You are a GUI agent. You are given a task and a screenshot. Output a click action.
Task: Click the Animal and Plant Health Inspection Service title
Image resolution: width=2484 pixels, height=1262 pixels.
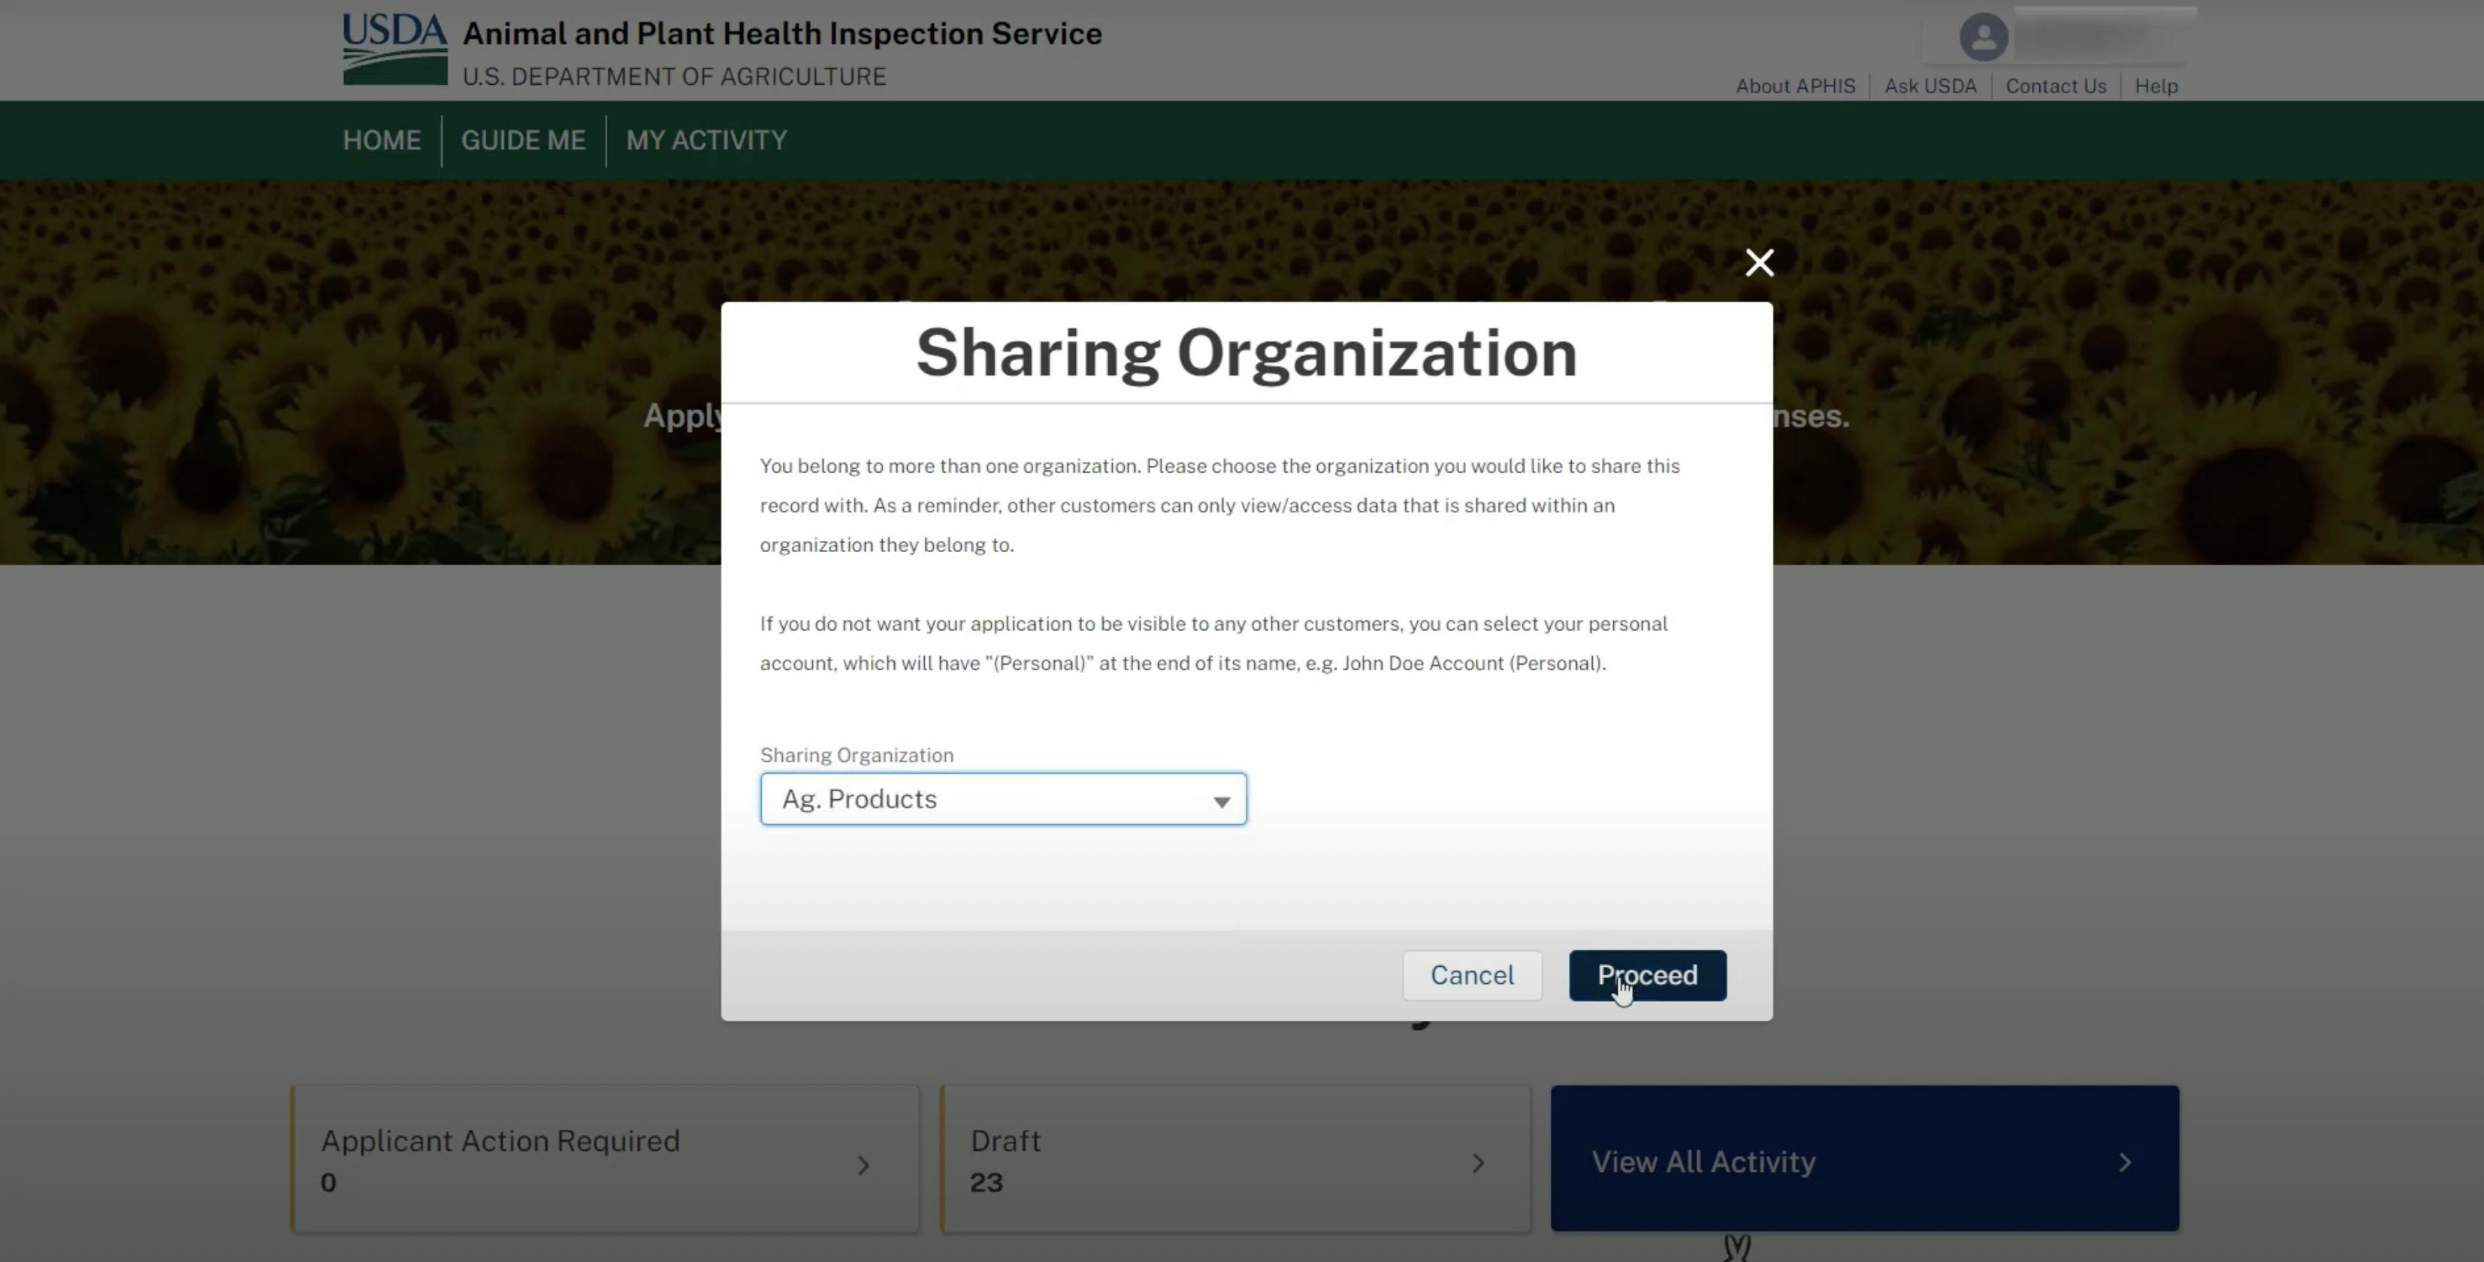tap(782, 34)
